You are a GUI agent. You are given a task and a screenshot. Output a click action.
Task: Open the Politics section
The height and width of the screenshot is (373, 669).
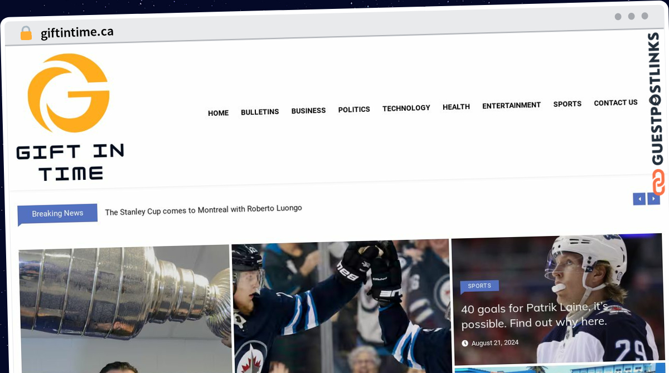(354, 110)
